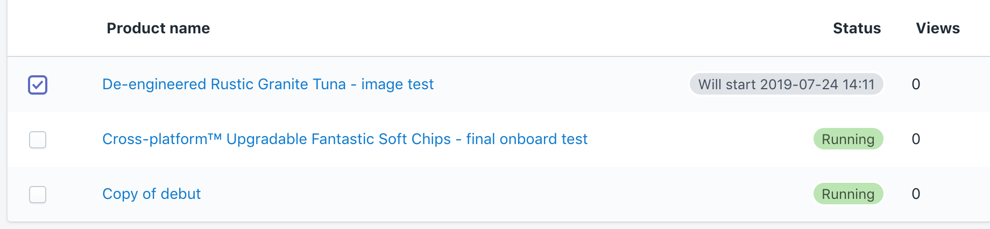Click the Product name column header
This screenshot has height=229, width=990.
[x=158, y=28]
